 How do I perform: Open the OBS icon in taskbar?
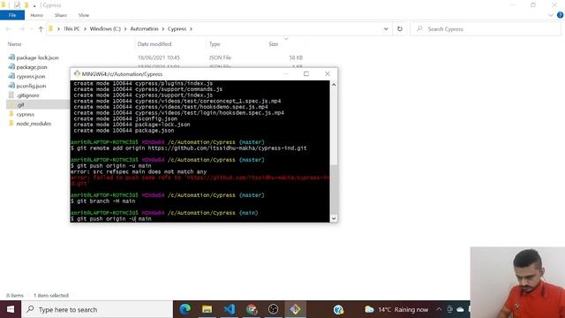click(273, 309)
